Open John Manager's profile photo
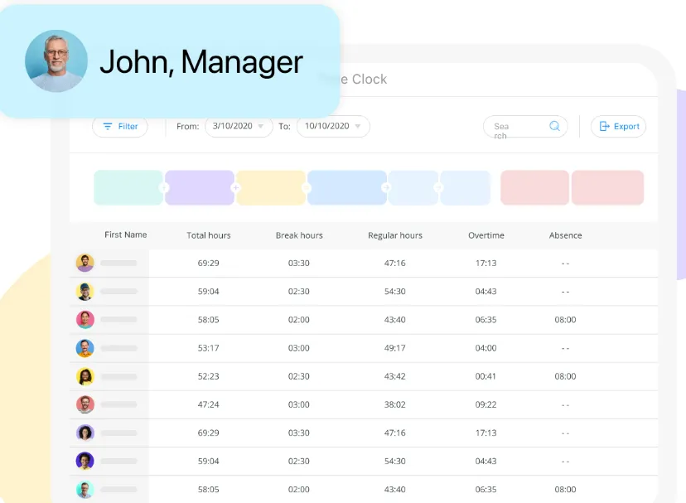Viewport: 686px width, 503px height. [x=56, y=60]
